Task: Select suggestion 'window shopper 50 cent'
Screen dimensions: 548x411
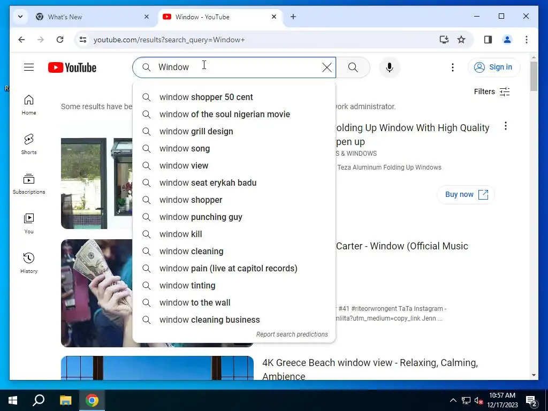Action: click(x=234, y=97)
